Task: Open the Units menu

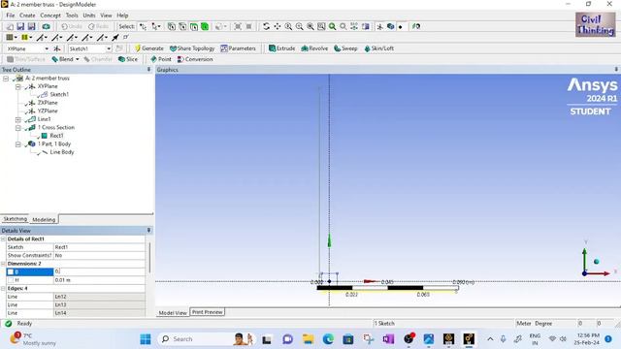Action: 89,16
